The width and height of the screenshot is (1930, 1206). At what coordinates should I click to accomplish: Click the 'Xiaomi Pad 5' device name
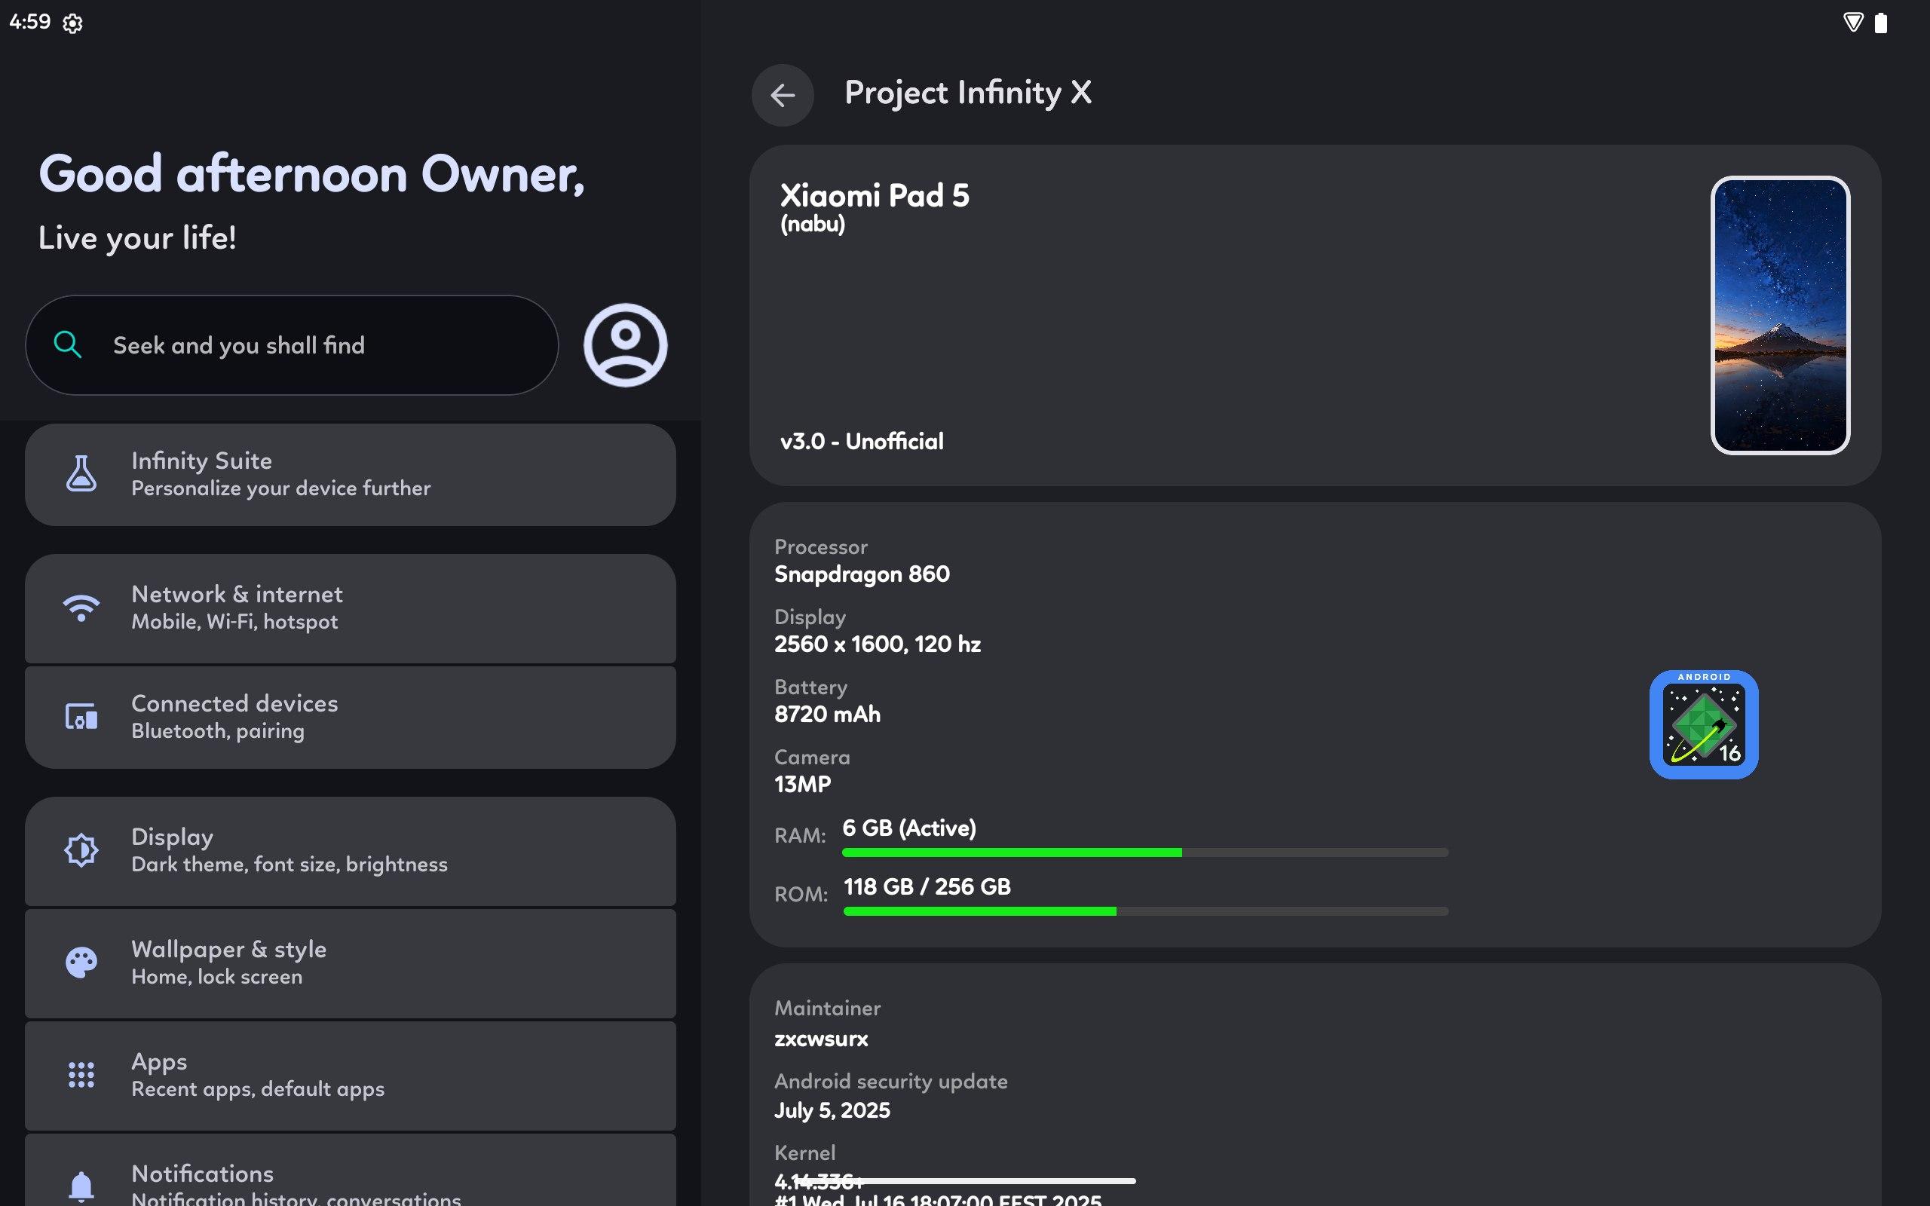pos(874,195)
